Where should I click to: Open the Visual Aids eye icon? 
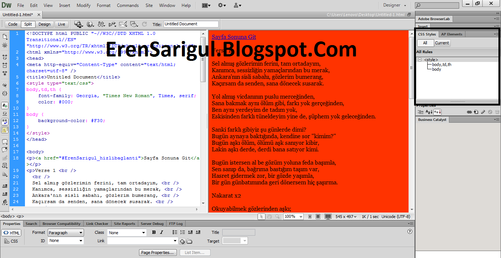(x=134, y=24)
